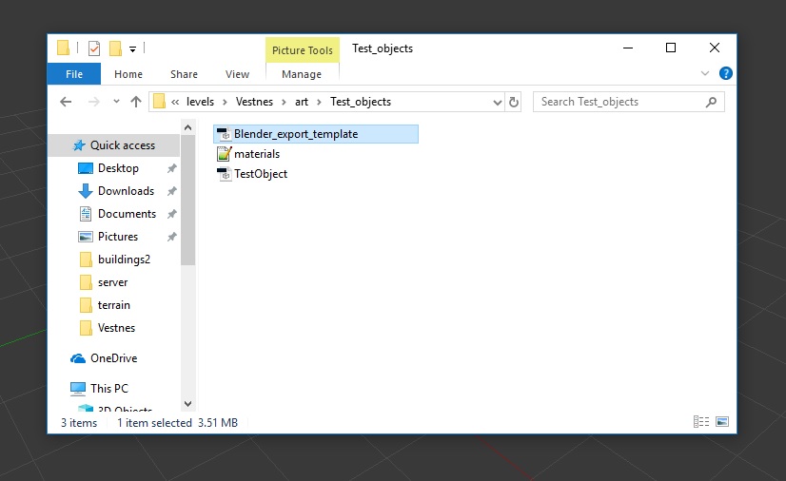Click the Properties icon in quick access toolbar
Image resolution: width=786 pixels, height=481 pixels.
tap(94, 48)
